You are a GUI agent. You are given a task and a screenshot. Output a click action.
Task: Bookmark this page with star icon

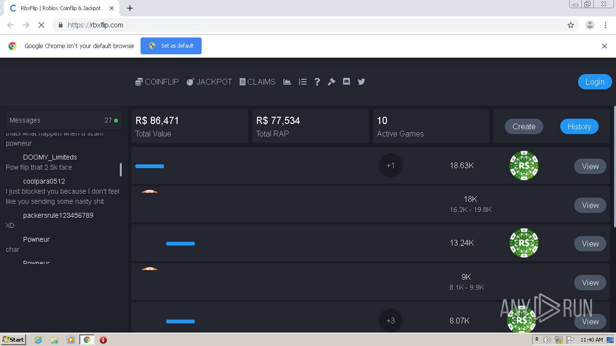click(x=571, y=25)
